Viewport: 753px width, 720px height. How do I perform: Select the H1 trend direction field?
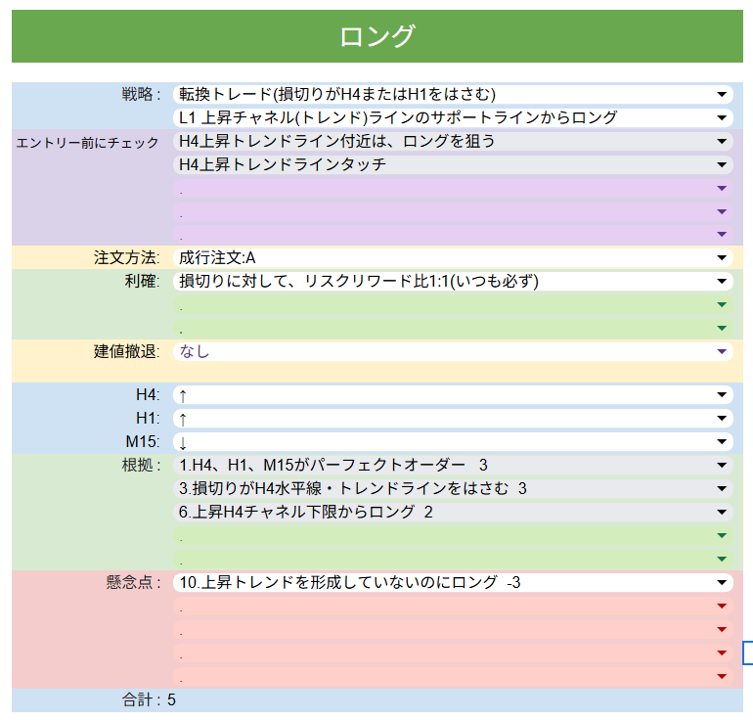click(x=450, y=419)
